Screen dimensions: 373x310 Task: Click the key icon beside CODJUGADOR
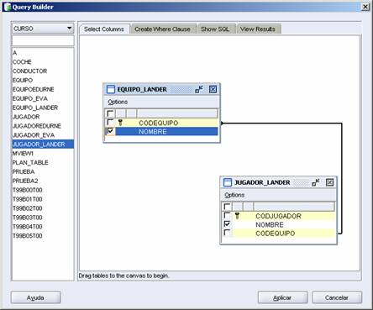coord(237,216)
